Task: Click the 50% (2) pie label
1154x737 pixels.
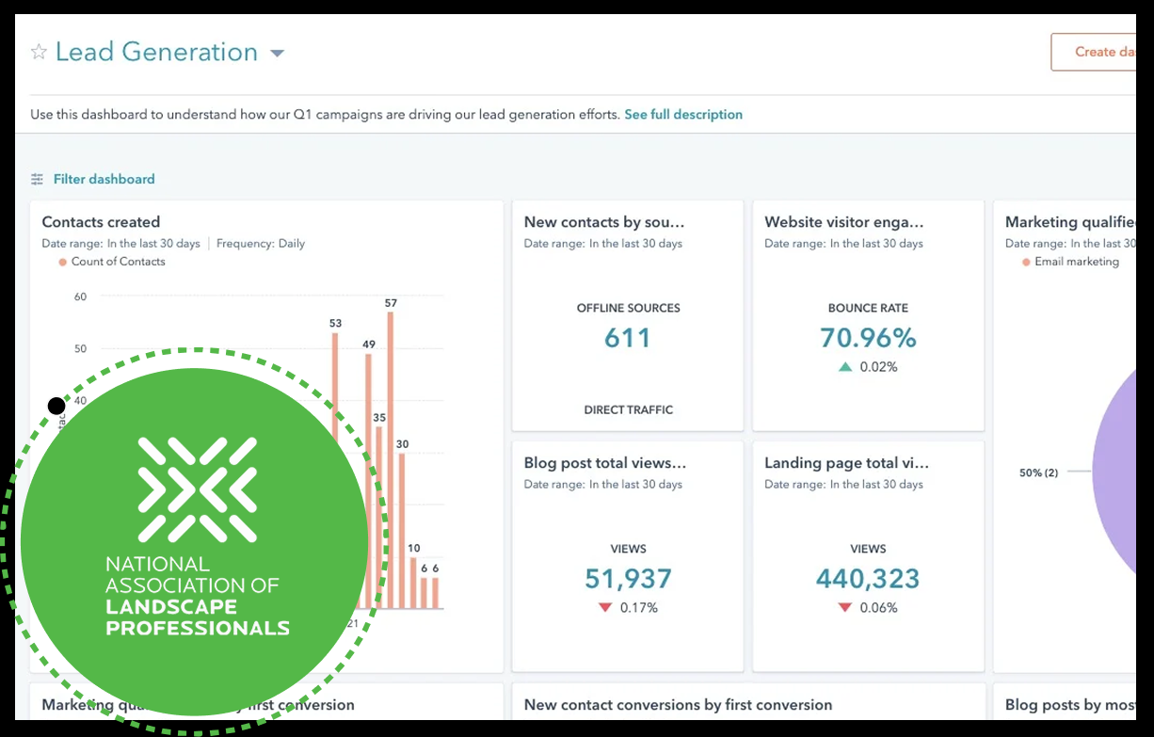Action: (1038, 473)
